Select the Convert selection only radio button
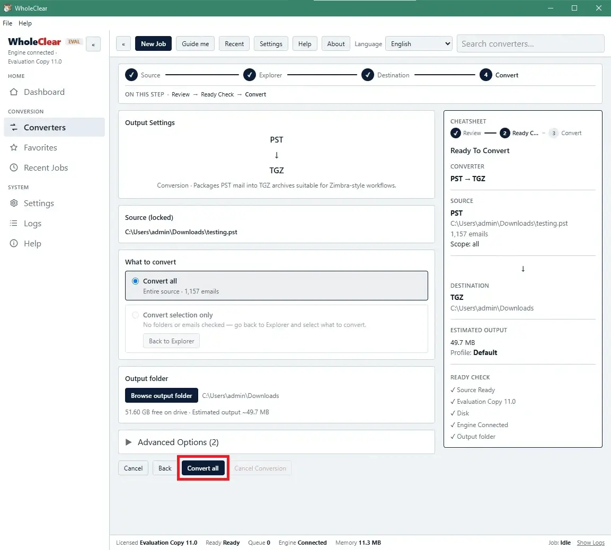 pyautogui.click(x=135, y=315)
